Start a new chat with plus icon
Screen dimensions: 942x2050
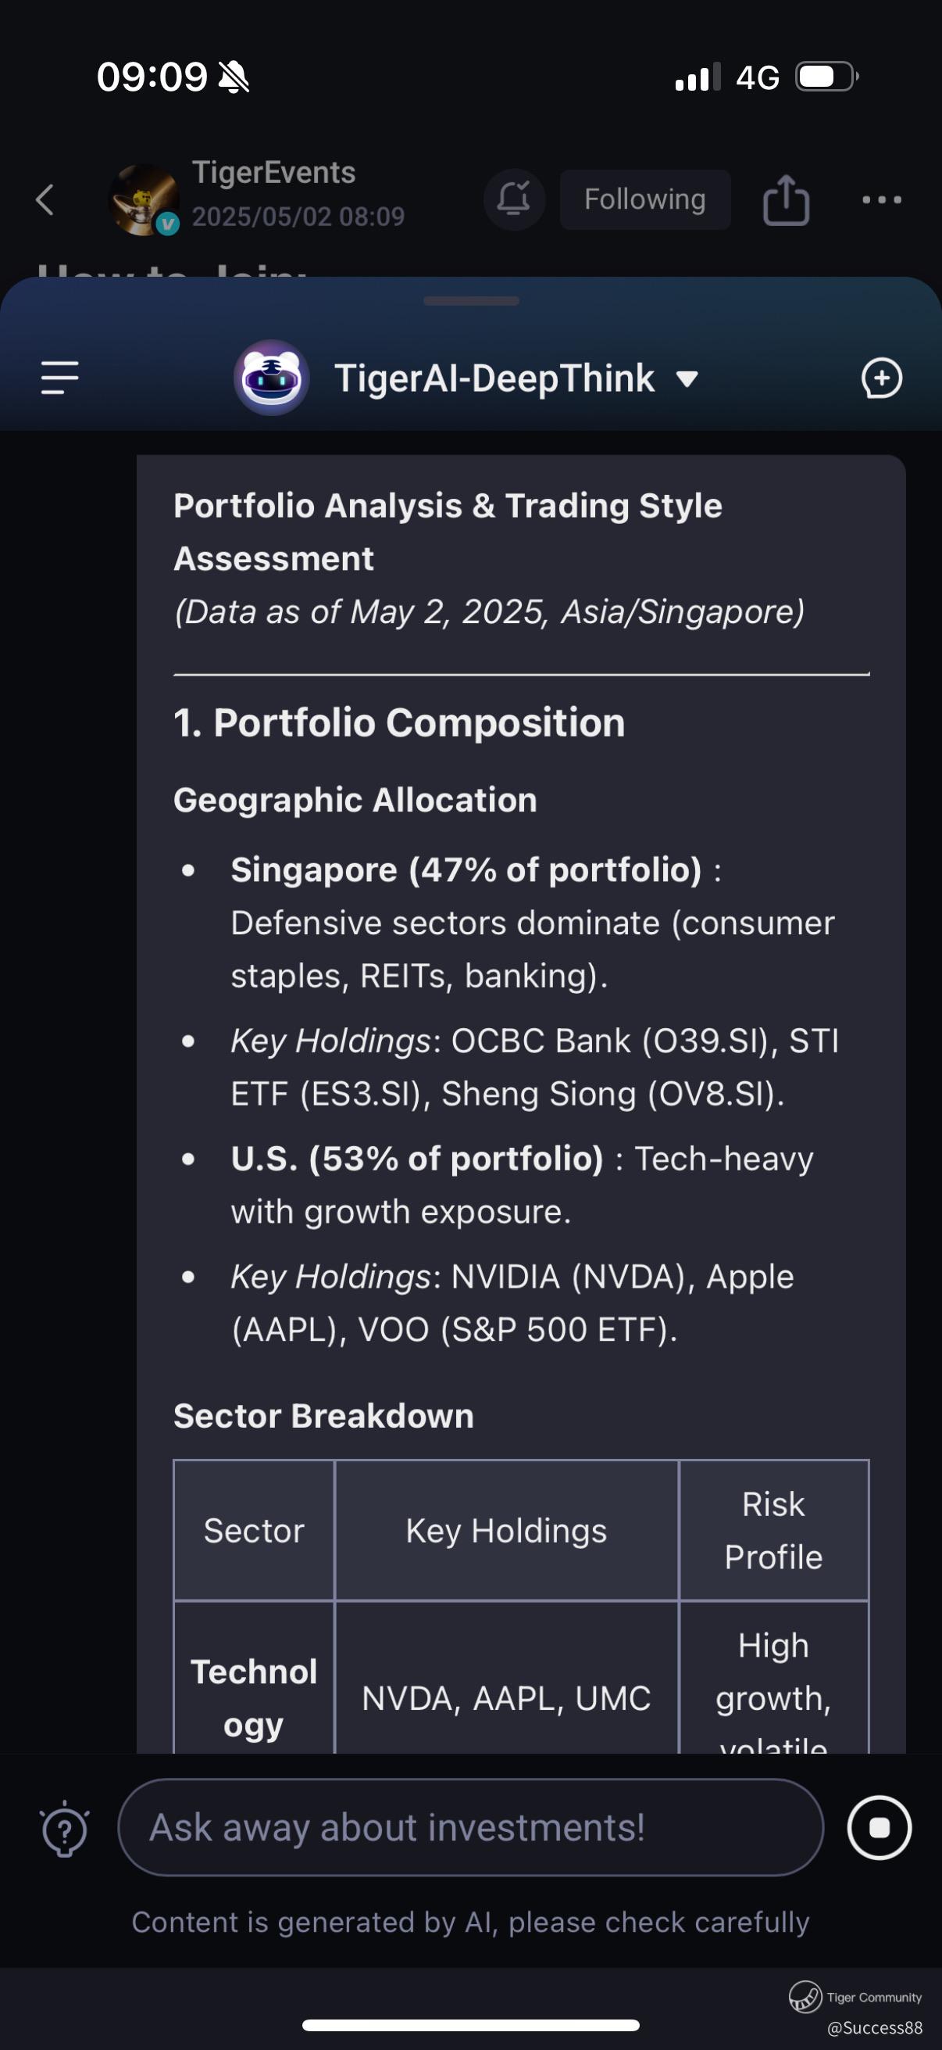[881, 378]
